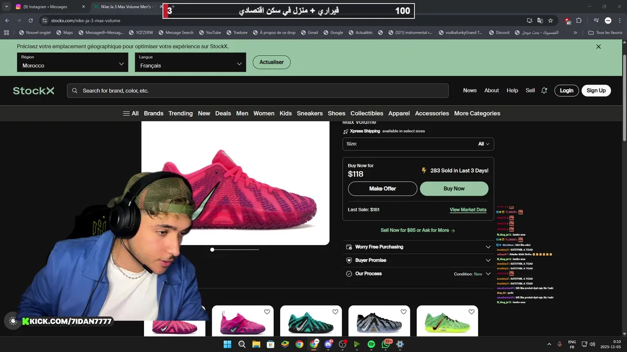Open the Région Morocco dropdown
The width and height of the screenshot is (627, 352).
pyautogui.click(x=72, y=63)
